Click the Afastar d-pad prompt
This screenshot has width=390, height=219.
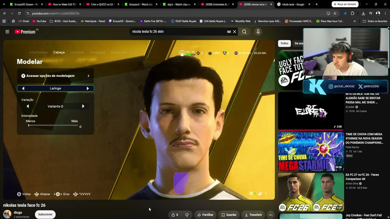(x=42, y=194)
